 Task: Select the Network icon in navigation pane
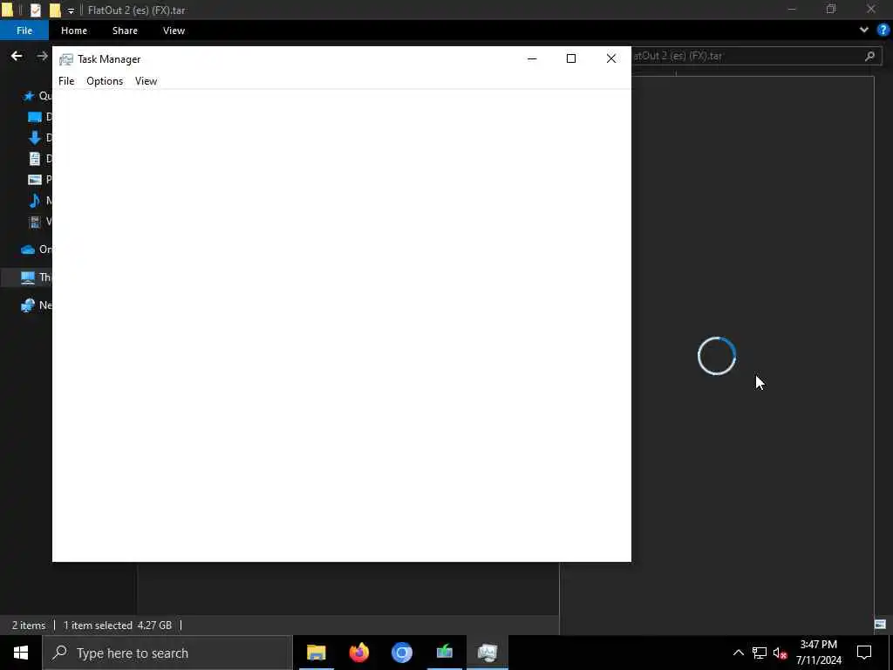tap(28, 305)
